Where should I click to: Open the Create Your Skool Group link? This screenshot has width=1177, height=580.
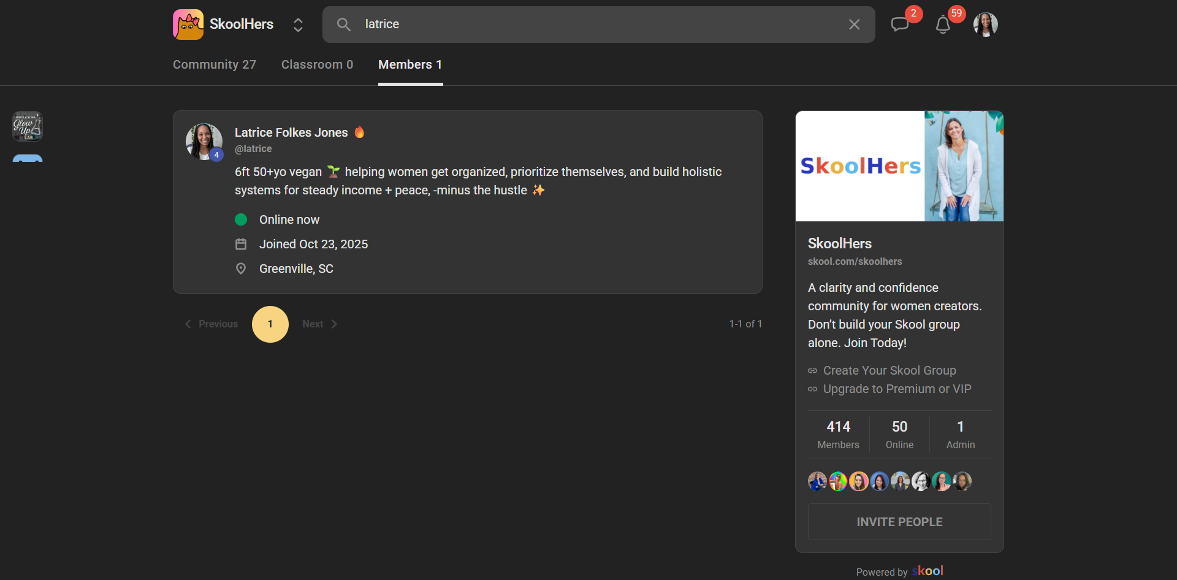tap(889, 370)
